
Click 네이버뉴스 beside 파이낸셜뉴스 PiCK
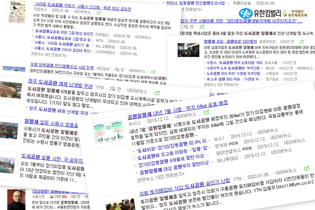coord(295,142)
